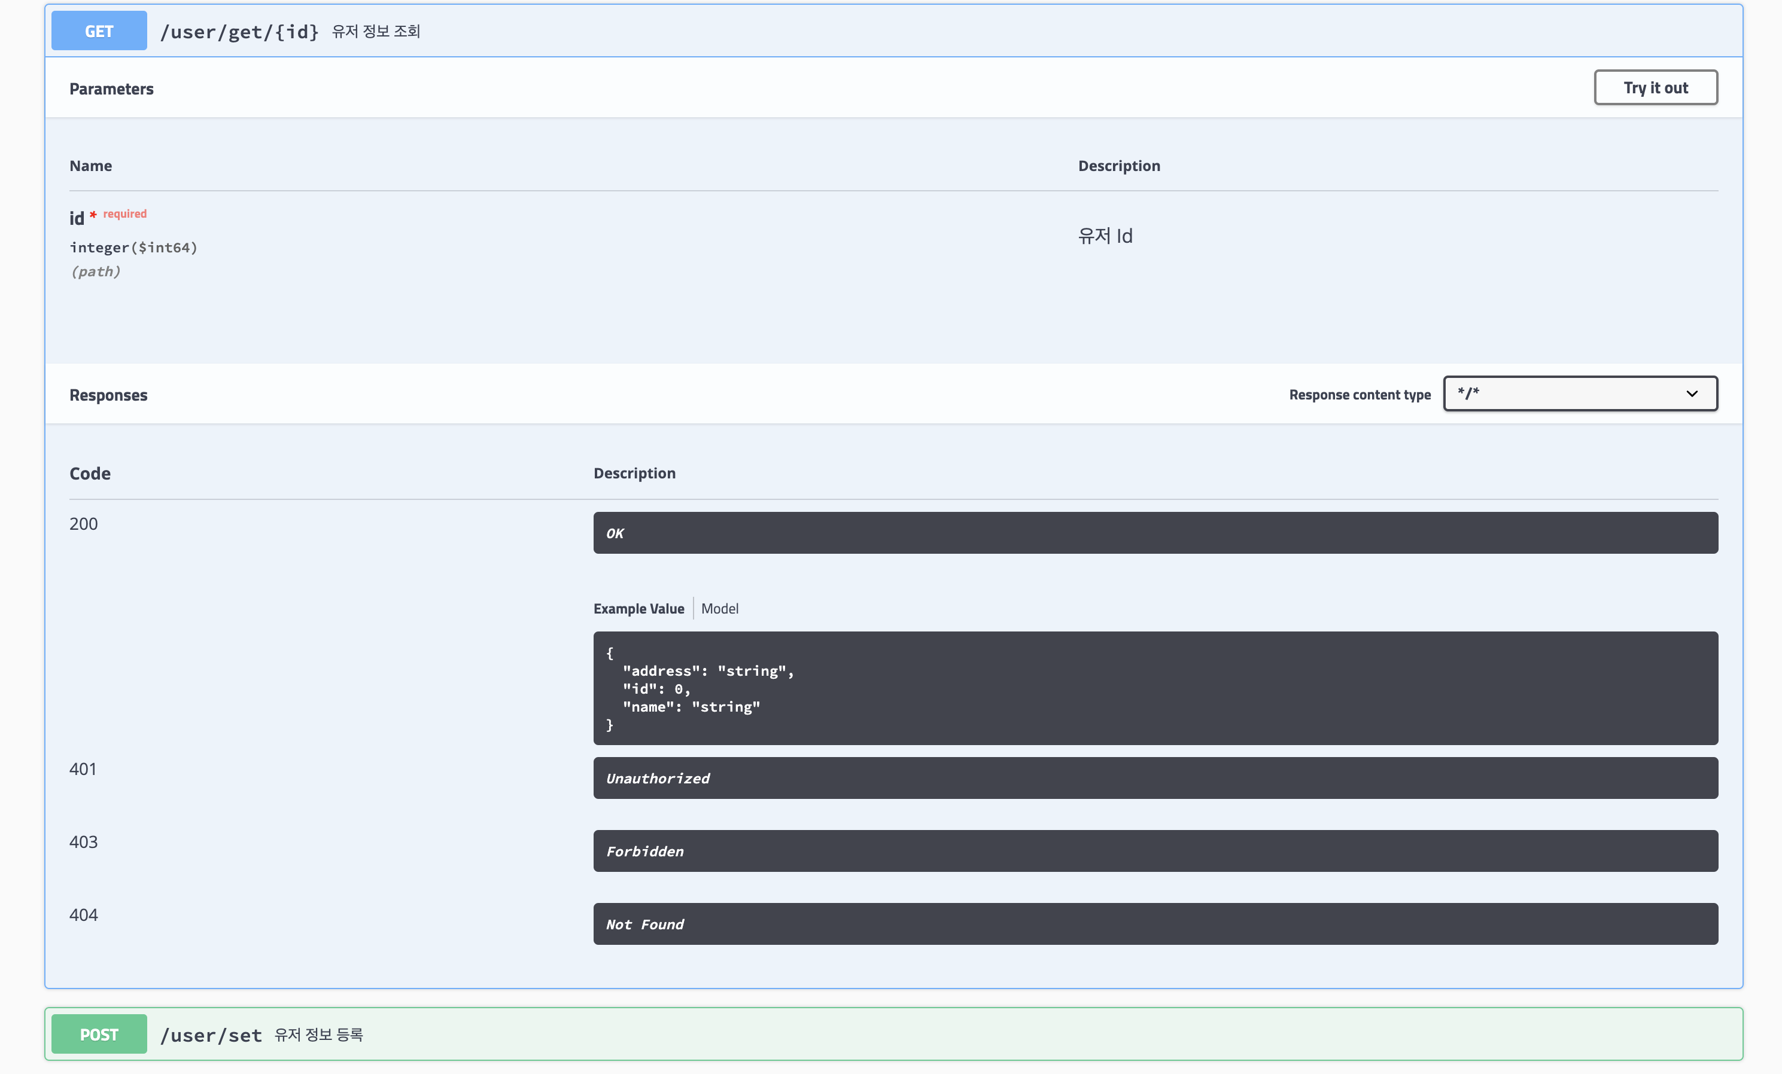
Task: Click the Try it out button
Action: click(1655, 87)
